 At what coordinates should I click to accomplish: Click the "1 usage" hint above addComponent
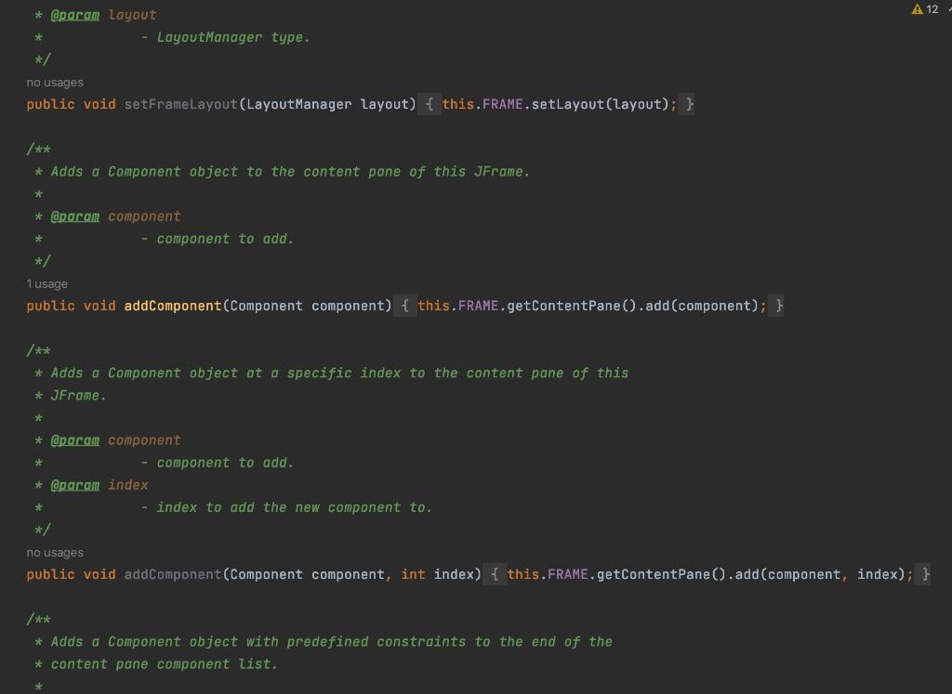[x=48, y=283]
